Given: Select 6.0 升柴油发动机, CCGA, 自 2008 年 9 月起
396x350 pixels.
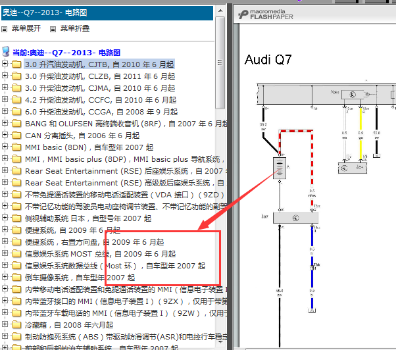Looking at the screenshot, I should (x=101, y=112).
